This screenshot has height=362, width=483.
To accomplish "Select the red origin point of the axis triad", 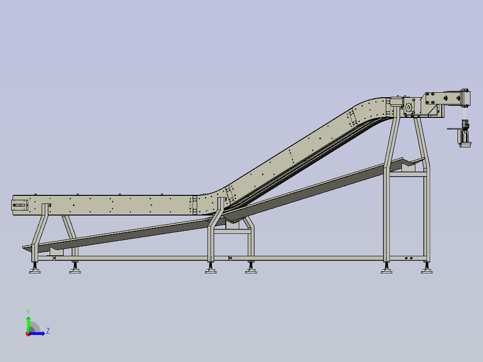I will click(28, 334).
